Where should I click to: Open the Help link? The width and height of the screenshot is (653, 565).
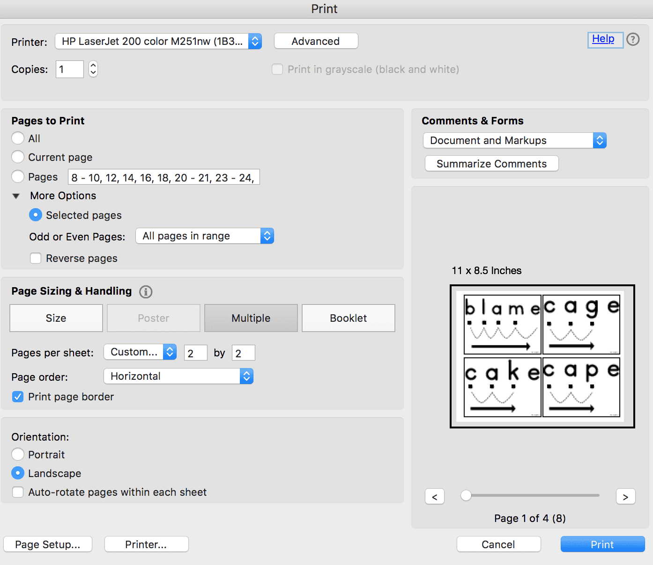pos(603,39)
